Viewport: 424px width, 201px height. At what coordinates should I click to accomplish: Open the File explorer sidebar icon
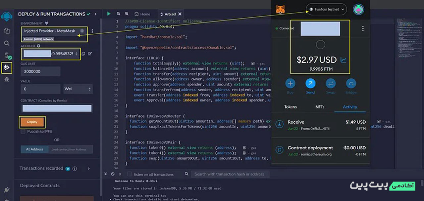7,30
